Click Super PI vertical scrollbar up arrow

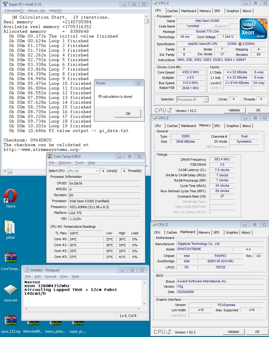[x=147, y=16]
